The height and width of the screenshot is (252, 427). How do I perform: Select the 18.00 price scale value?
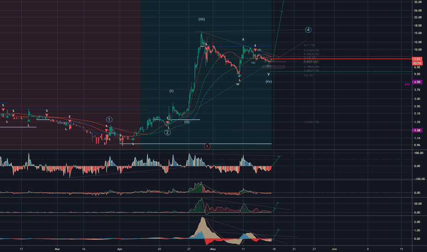coord(418,26)
